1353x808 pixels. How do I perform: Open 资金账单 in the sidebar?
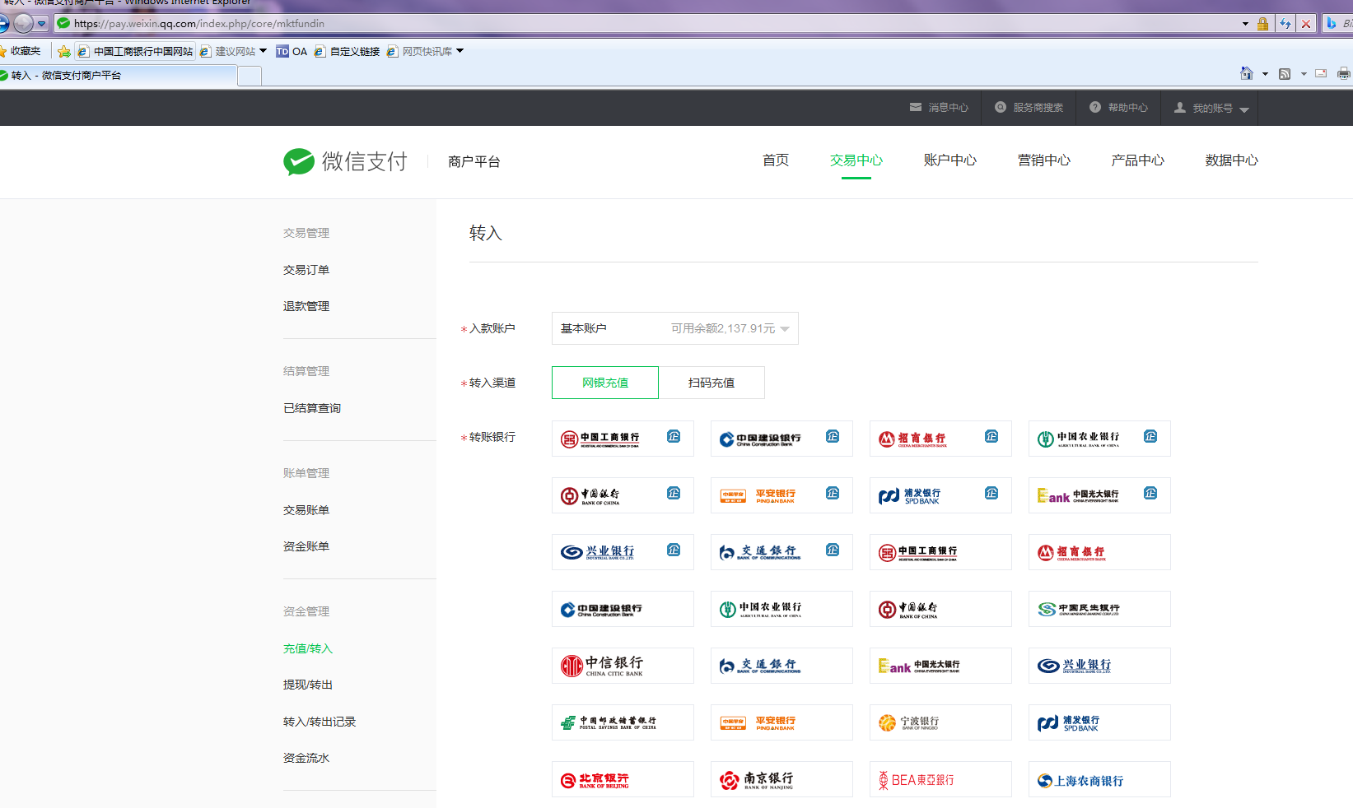[x=306, y=546]
